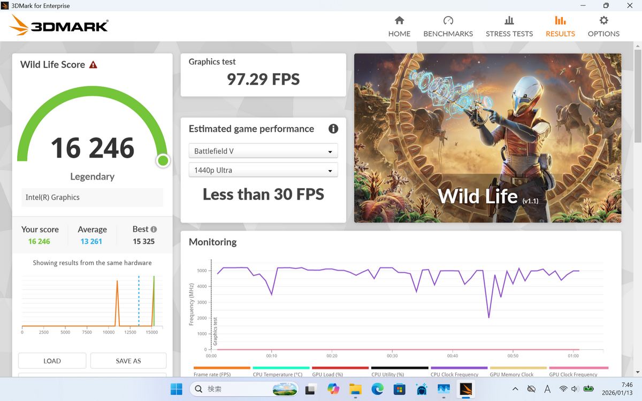Open the Wi-Fi network tray icon
The width and height of the screenshot is (642, 401).
click(x=563, y=389)
